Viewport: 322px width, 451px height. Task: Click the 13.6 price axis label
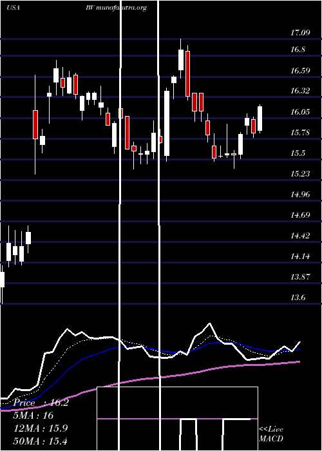pyautogui.click(x=298, y=298)
